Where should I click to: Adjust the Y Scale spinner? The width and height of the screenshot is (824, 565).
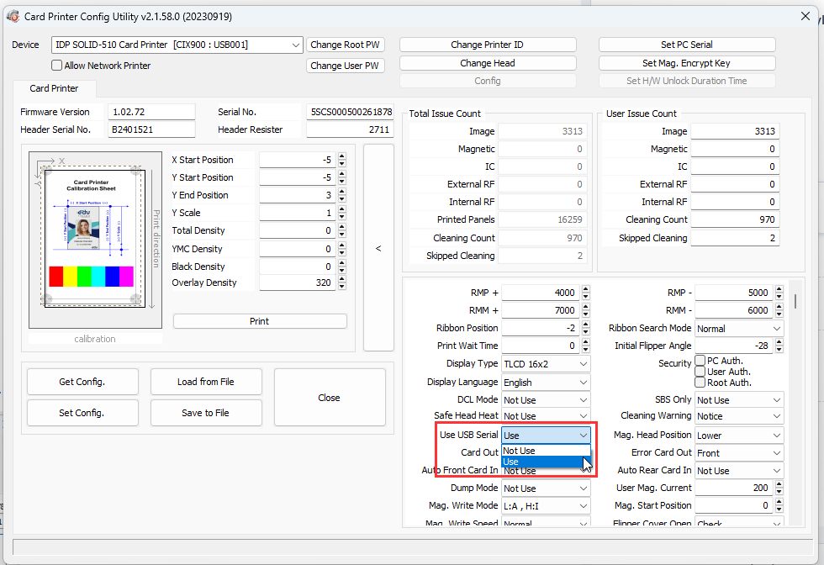[x=342, y=213]
